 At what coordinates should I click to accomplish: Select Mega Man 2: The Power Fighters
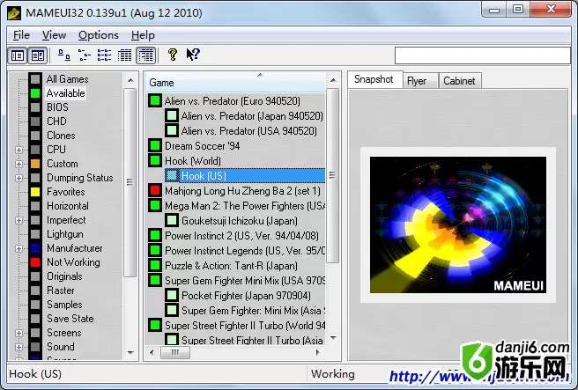[x=245, y=205]
